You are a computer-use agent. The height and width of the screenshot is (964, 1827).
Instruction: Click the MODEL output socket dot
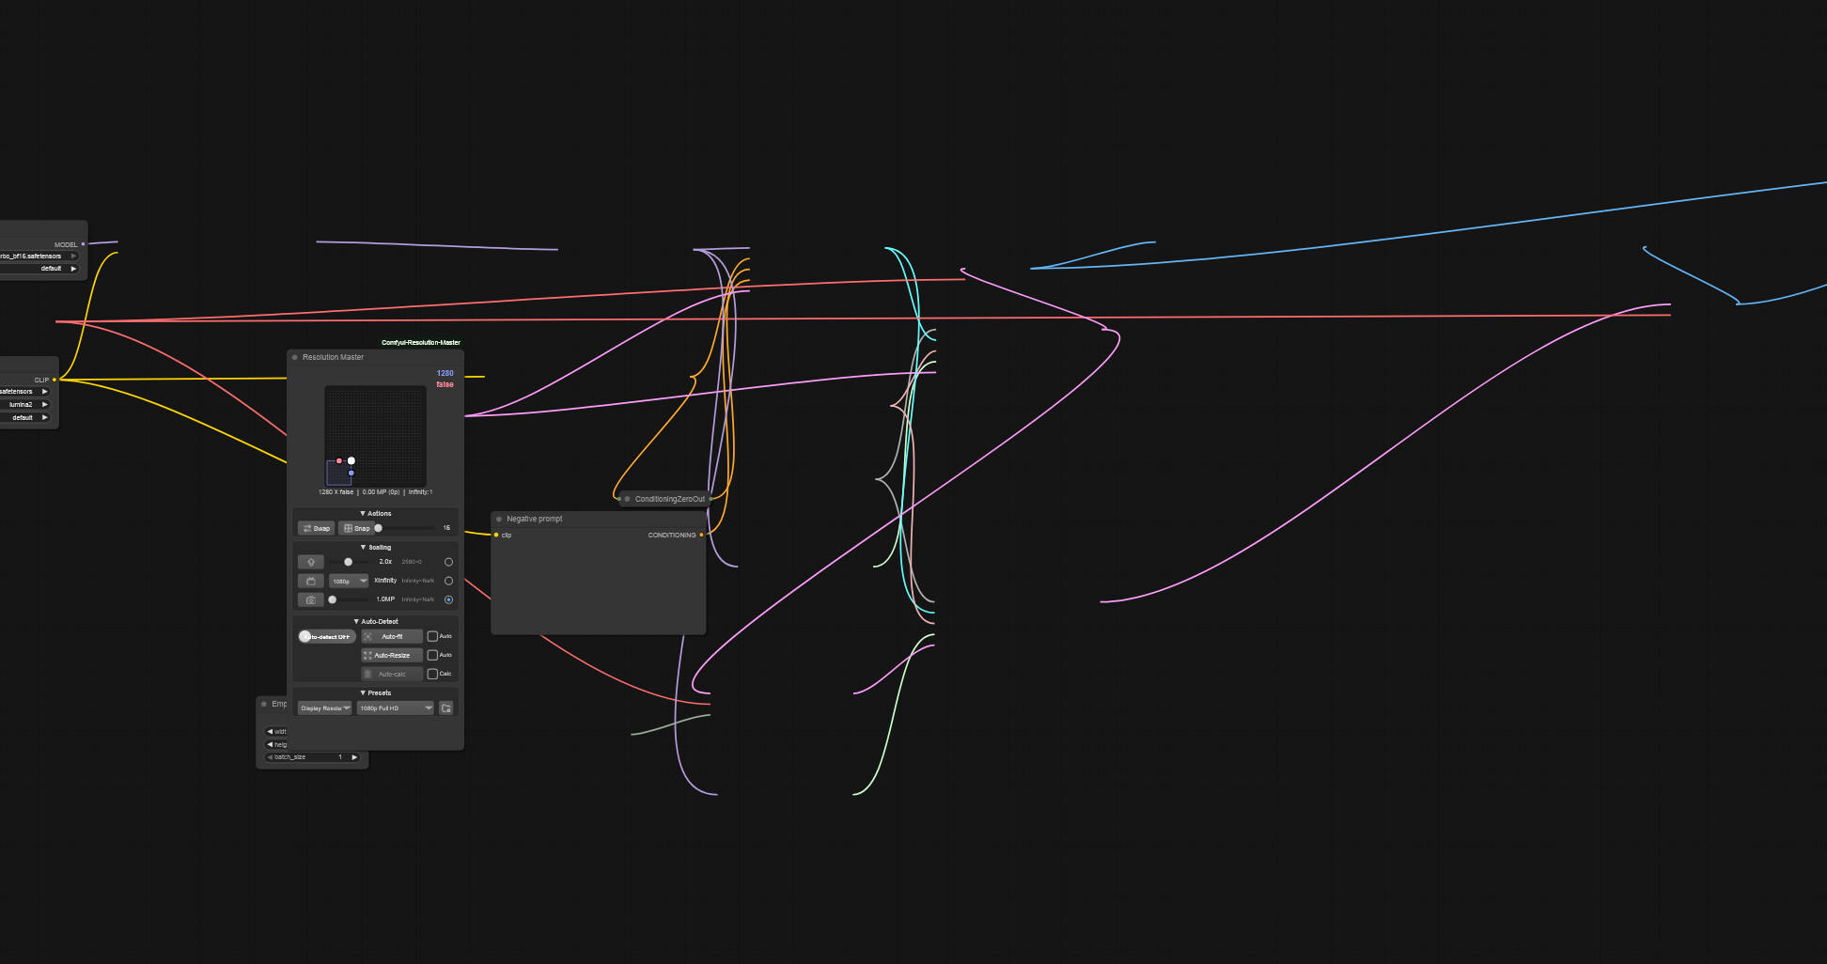[x=83, y=244]
